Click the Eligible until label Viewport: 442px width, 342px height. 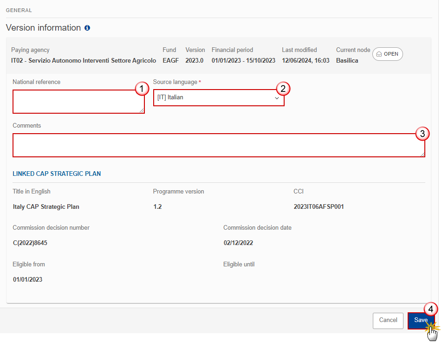pos(239,264)
